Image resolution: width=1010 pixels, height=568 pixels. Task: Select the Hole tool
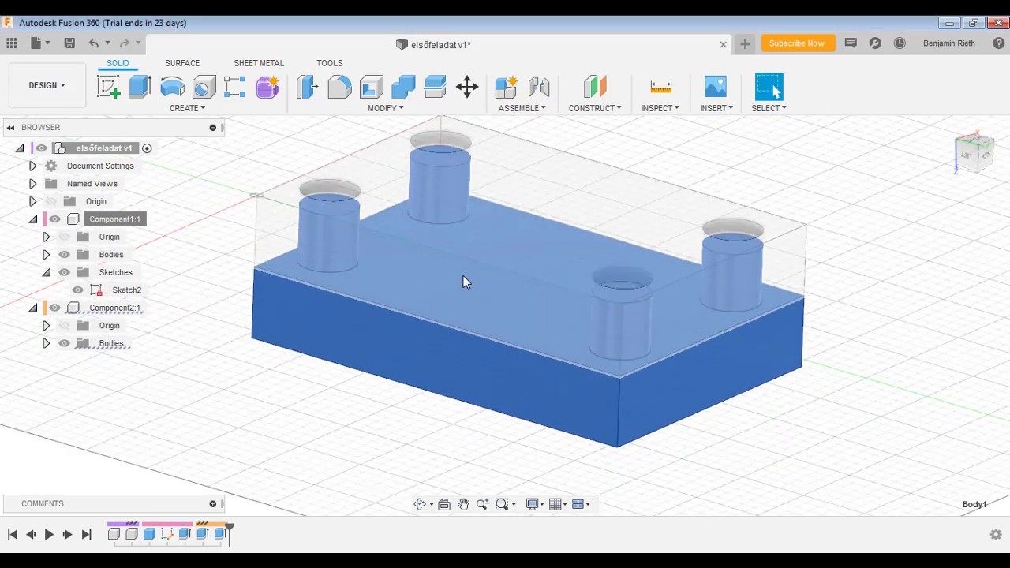[204, 87]
